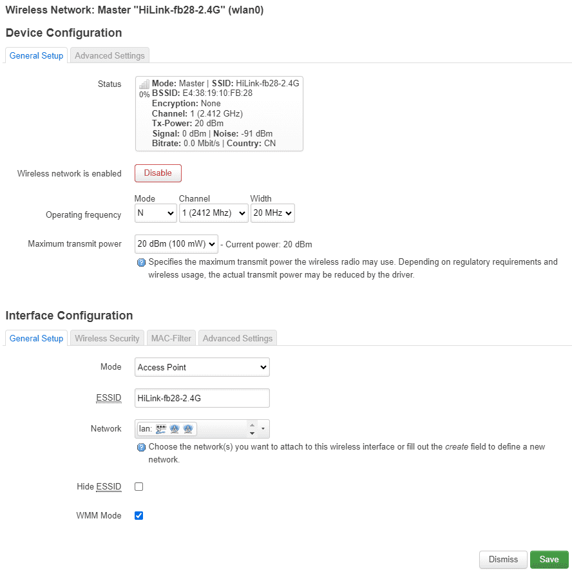Screen dimensions: 572x570
Task: Open the interface Mode Access Point dropdown
Action: (x=202, y=367)
